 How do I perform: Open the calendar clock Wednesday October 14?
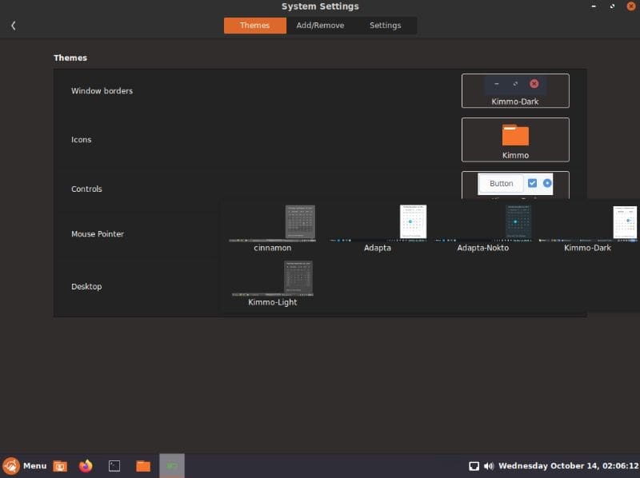pos(569,466)
